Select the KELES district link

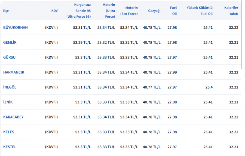click(x=9, y=132)
